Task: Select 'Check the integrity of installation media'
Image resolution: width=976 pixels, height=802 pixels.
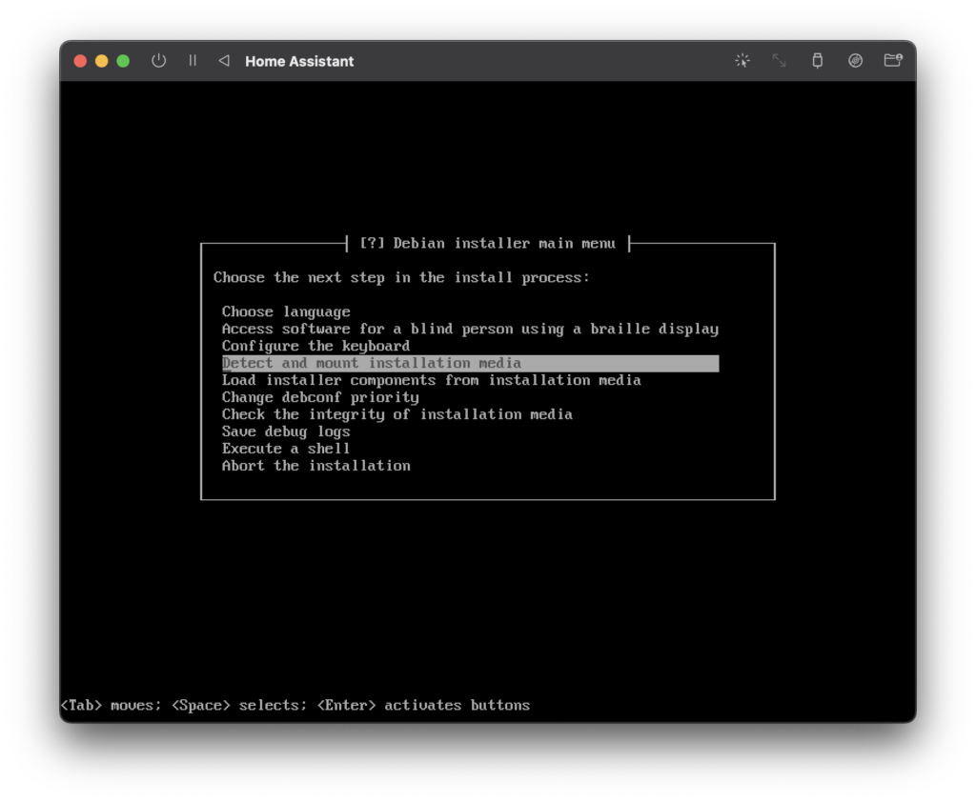Action: click(x=397, y=414)
